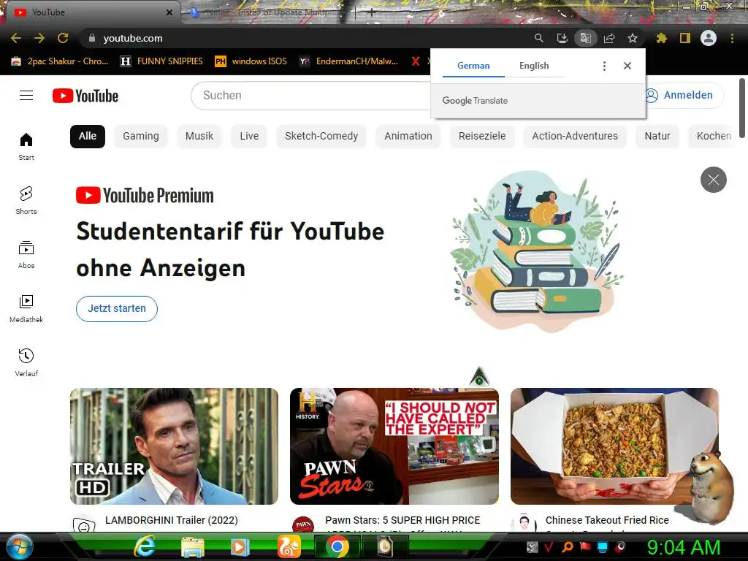Select the Gaming filter chip
Image resolution: width=748 pixels, height=561 pixels.
point(141,136)
